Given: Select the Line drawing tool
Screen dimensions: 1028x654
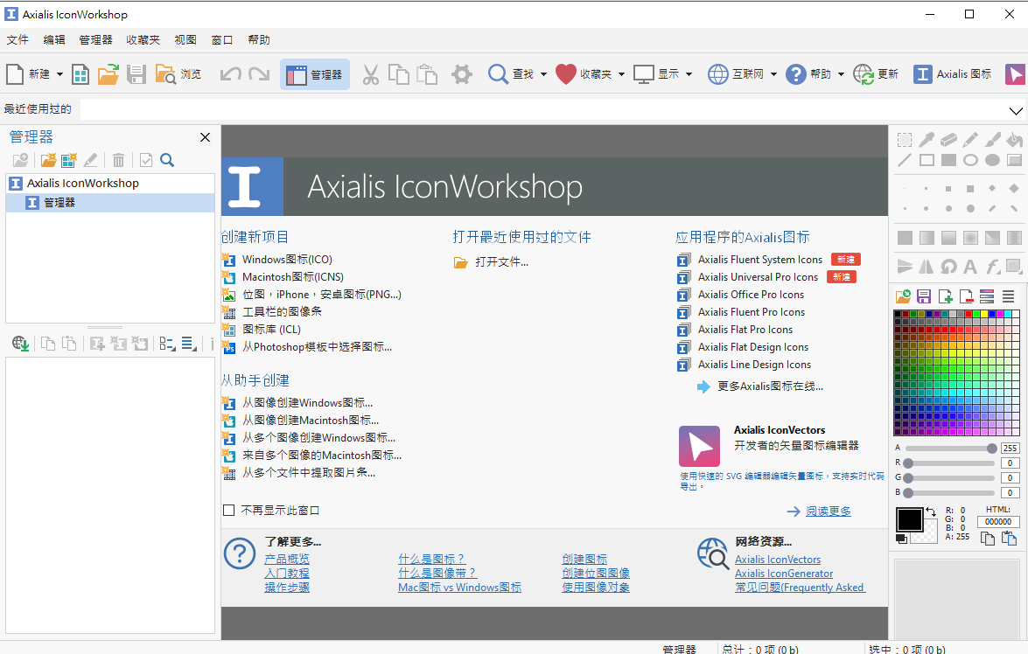Looking at the screenshot, I should [x=905, y=160].
